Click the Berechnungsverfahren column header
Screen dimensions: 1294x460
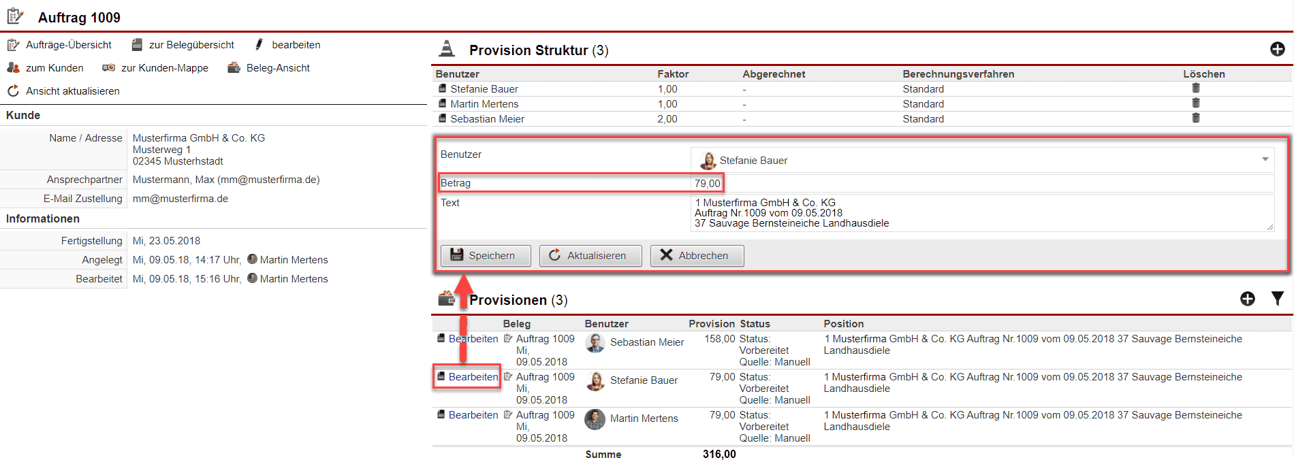coord(958,74)
